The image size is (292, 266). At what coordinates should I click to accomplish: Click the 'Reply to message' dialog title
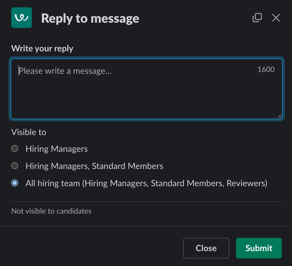pos(90,19)
